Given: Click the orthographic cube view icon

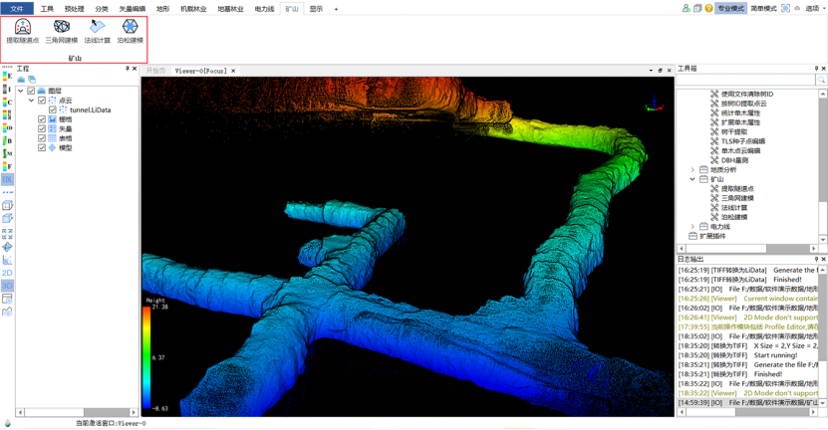Looking at the screenshot, I should [7, 218].
